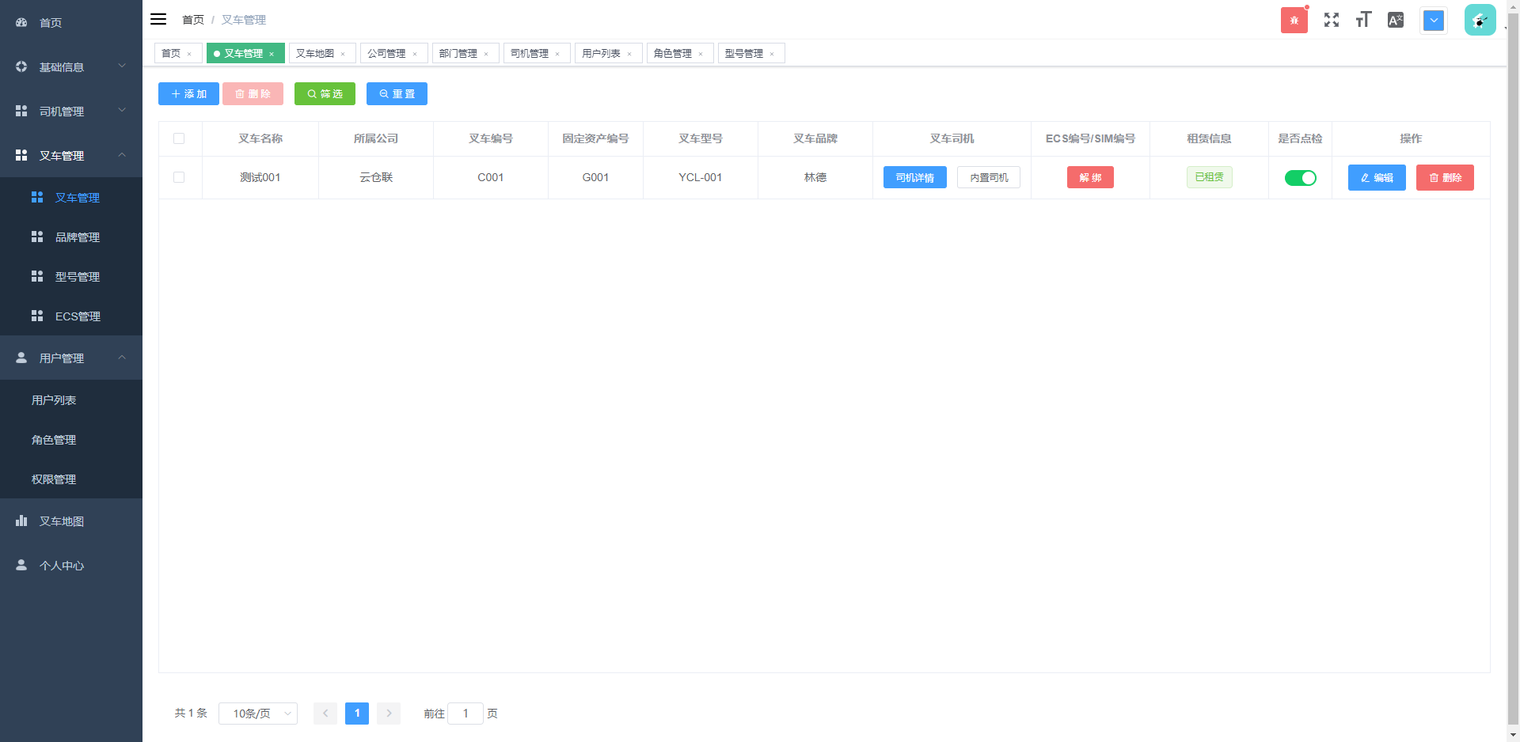The width and height of the screenshot is (1520, 742).
Task: Open 叉车地图 in the sidebar
Action: tap(62, 521)
